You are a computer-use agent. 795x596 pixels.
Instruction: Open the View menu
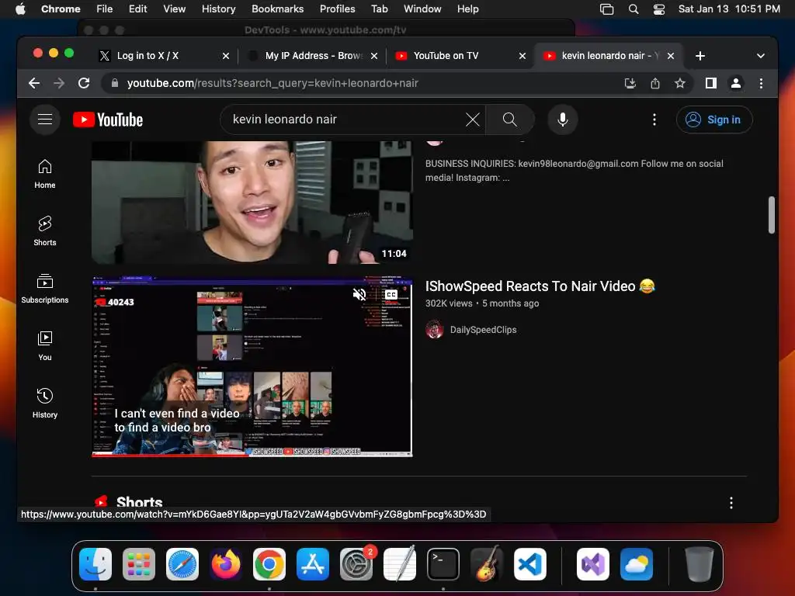174,9
